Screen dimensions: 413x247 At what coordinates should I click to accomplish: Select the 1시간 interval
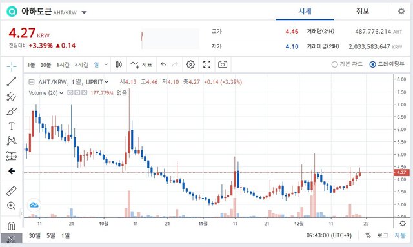[x=63, y=64]
